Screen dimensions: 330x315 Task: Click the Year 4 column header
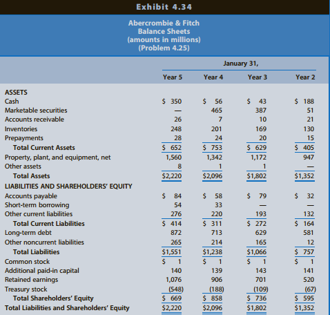click(213, 77)
